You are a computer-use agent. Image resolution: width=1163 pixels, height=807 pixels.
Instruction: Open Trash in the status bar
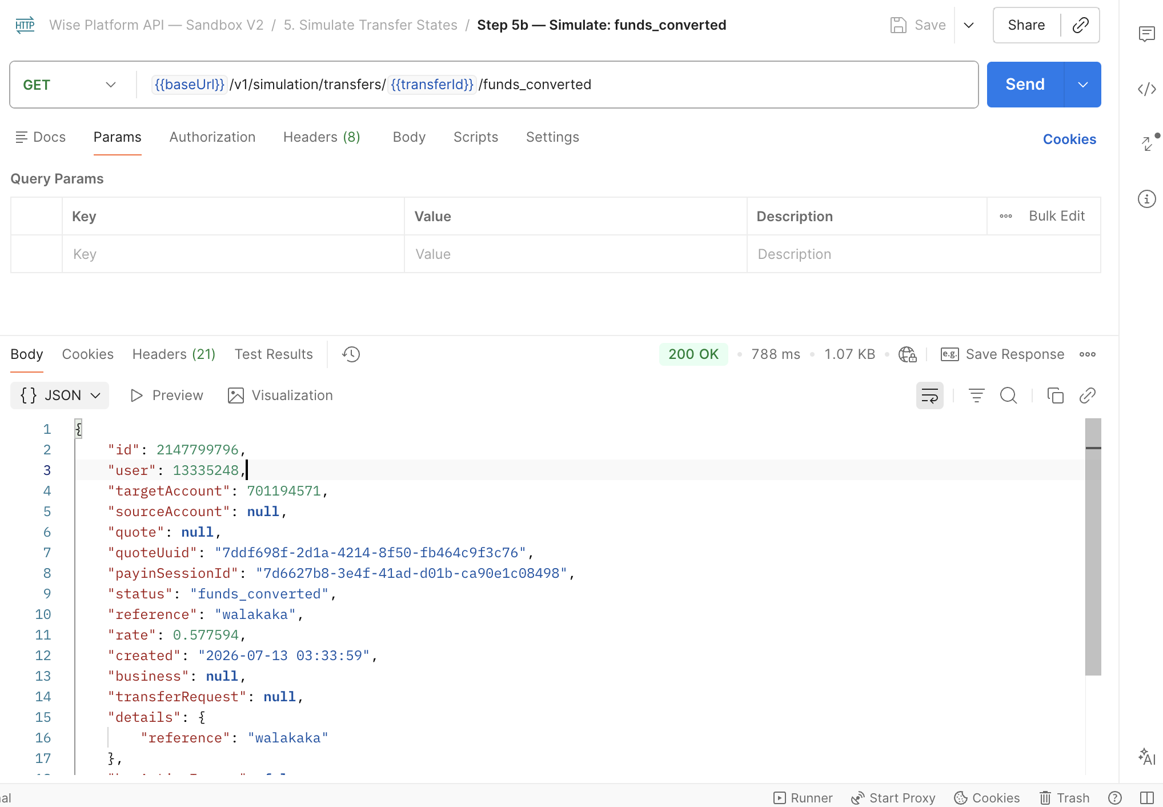click(x=1064, y=798)
